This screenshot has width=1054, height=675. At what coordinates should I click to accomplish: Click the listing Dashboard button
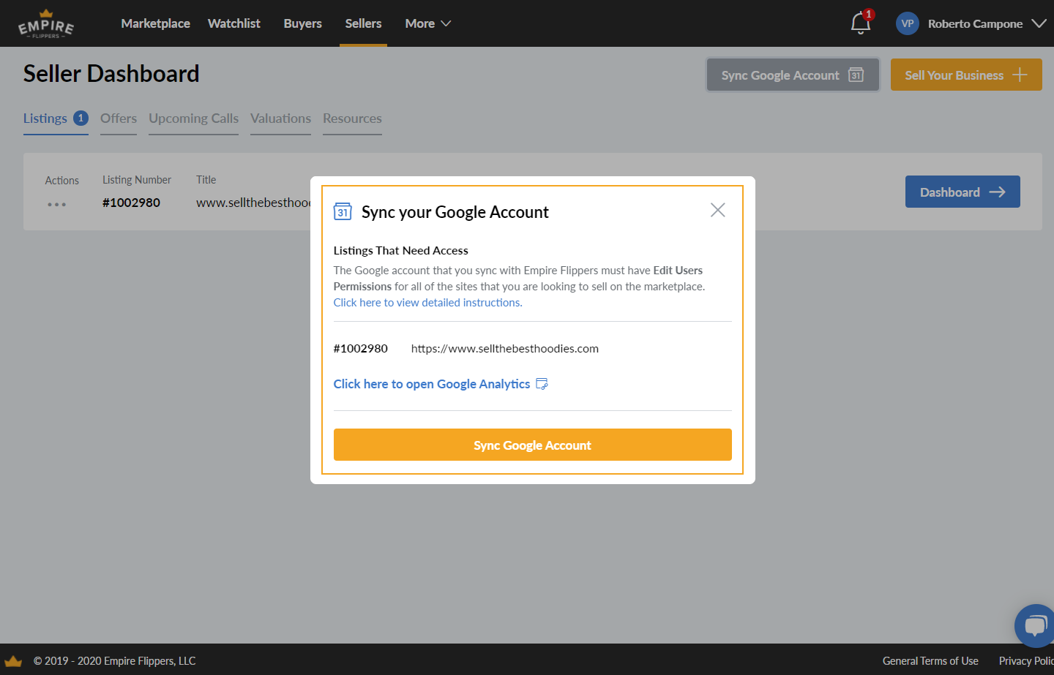[963, 192]
